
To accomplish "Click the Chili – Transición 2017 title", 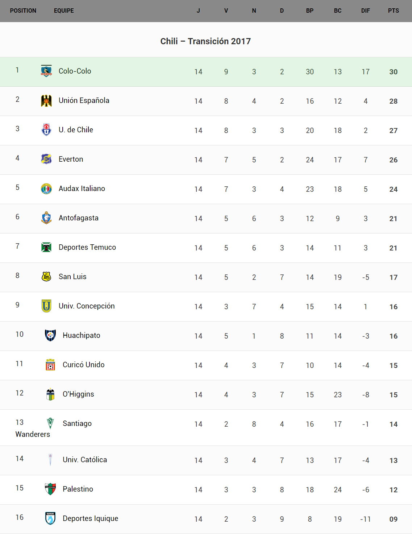I will point(205,41).
